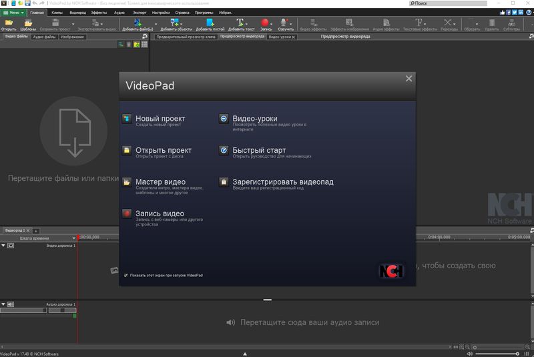Screen dimensions: 534x357
Task: Click the New Project icon (Новый проект)
Action: pos(127,119)
